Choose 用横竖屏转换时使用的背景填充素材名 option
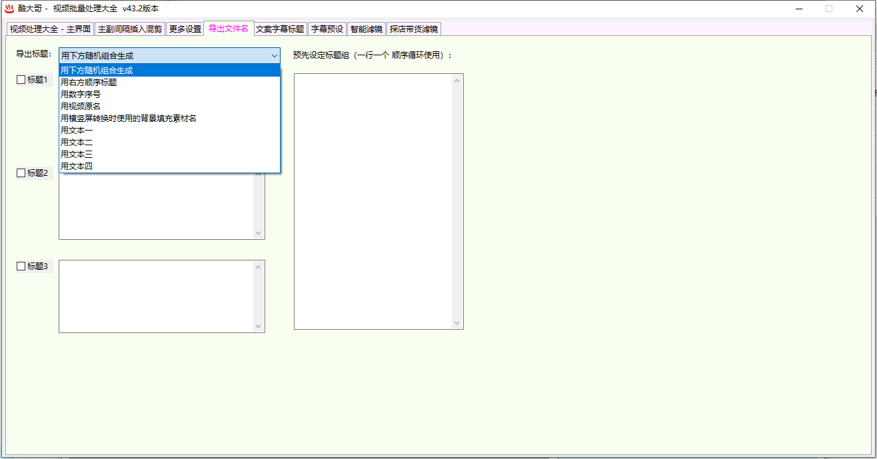Screen dimensions: 877x459 click(x=169, y=119)
